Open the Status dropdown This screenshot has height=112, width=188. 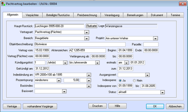pos(163,92)
